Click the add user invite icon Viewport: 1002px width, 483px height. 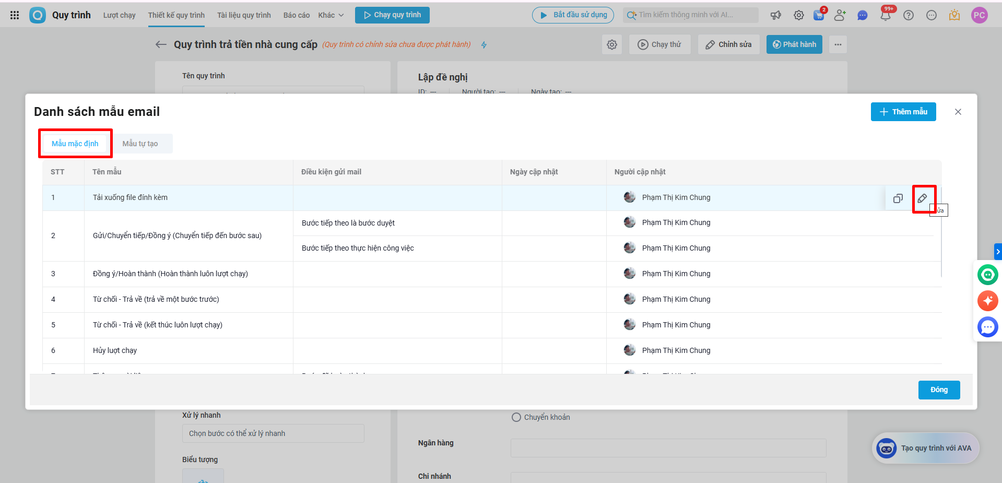click(x=840, y=16)
